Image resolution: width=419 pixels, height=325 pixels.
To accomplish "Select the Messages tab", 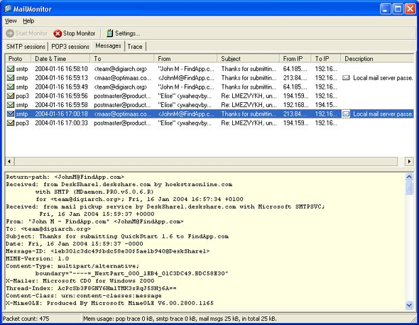I will tap(108, 46).
